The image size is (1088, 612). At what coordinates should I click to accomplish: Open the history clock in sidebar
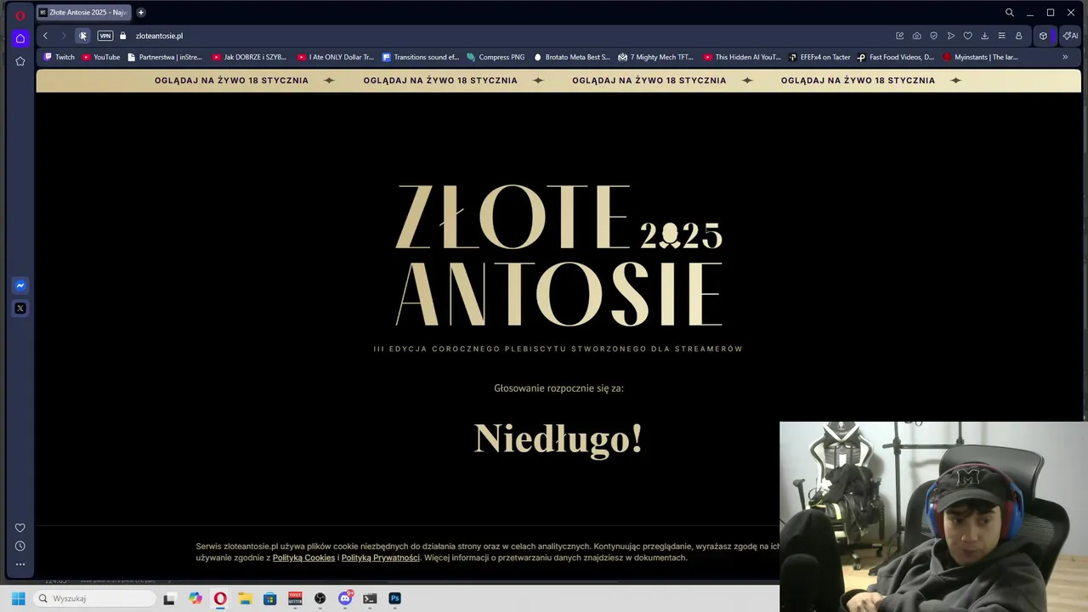(x=20, y=547)
